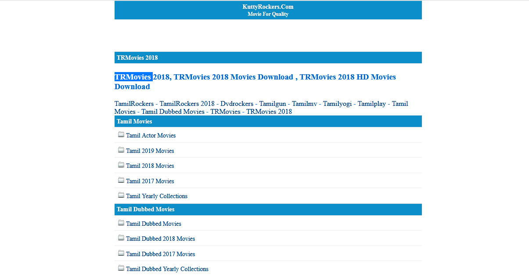Click the TamilRockers 2018 tag
The width and height of the screenshot is (529, 275).
tap(187, 104)
